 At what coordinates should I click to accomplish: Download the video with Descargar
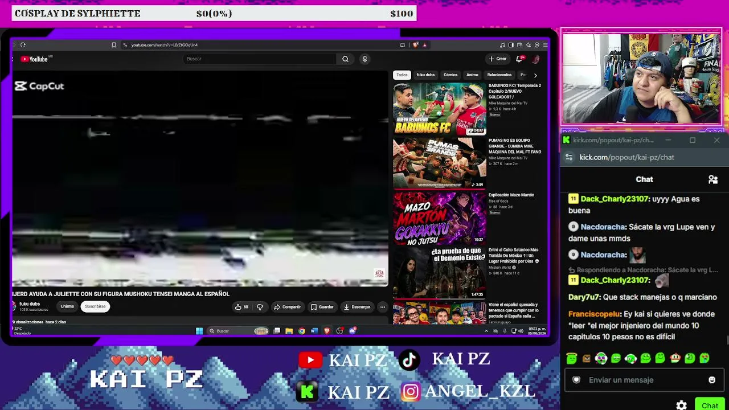coord(357,307)
